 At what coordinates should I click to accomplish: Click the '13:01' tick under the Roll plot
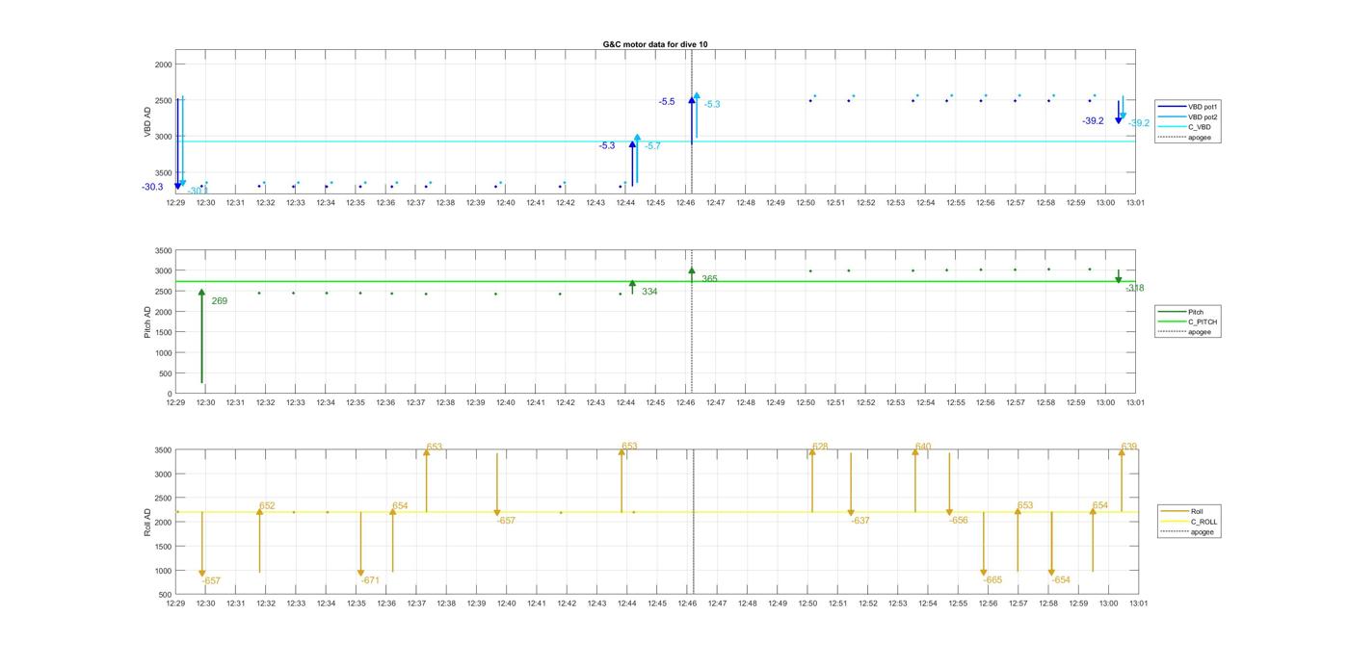click(x=1137, y=603)
